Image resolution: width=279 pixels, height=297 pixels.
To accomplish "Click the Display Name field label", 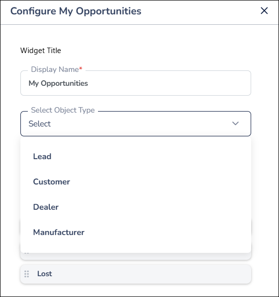I will pos(55,69).
